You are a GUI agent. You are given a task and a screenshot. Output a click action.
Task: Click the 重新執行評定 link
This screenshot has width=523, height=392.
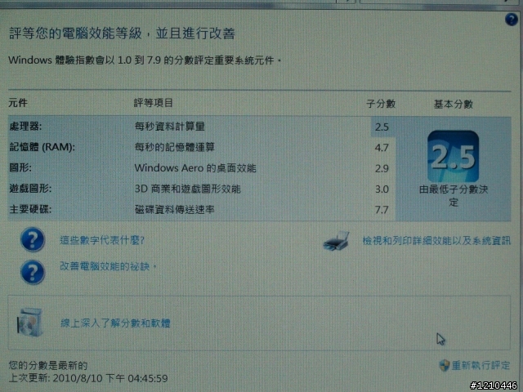pyautogui.click(x=481, y=365)
